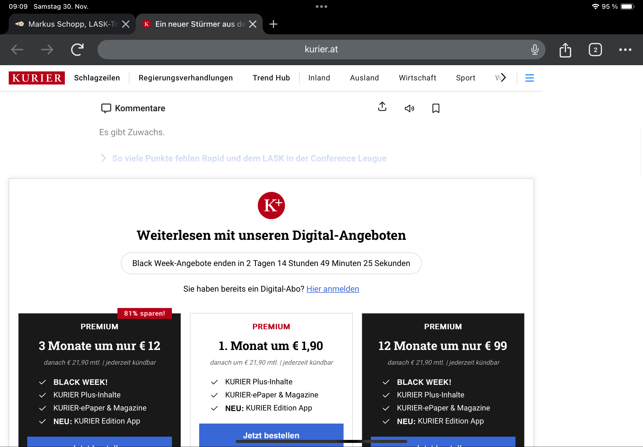The width and height of the screenshot is (643, 447).
Task: Click the Hier anmelden link
Action: pyautogui.click(x=333, y=289)
